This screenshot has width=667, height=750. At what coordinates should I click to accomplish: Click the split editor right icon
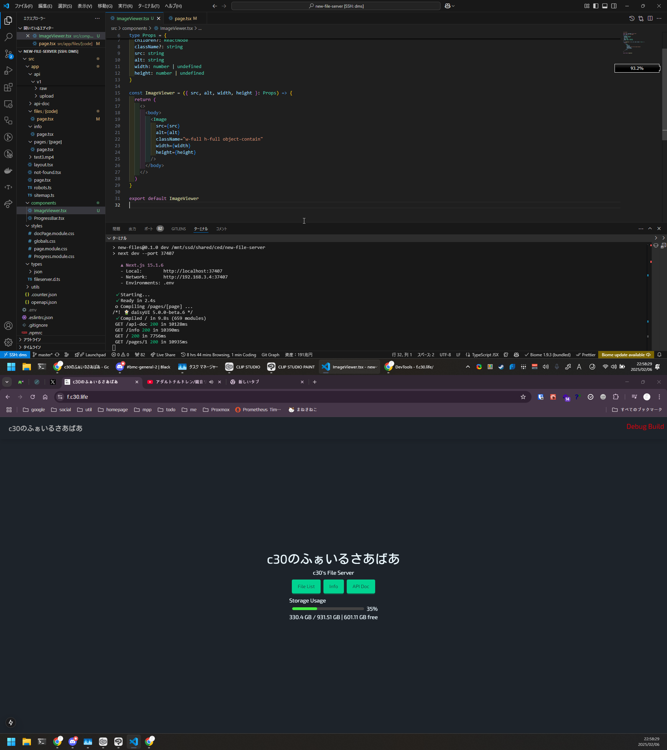(650, 18)
